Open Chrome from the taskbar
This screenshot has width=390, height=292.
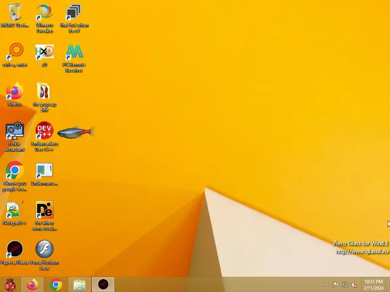point(56,284)
